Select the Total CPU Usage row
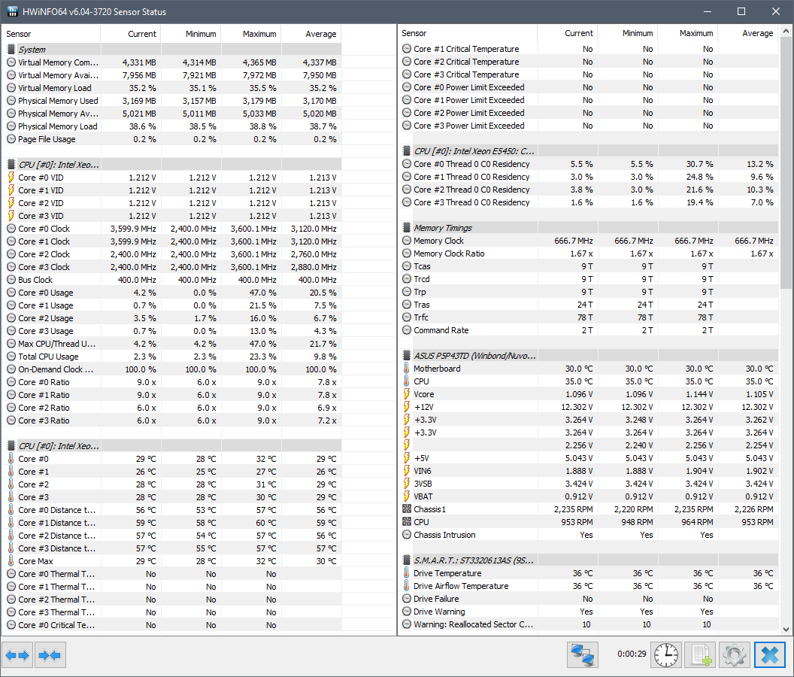The width and height of the screenshot is (794, 677). (48, 357)
